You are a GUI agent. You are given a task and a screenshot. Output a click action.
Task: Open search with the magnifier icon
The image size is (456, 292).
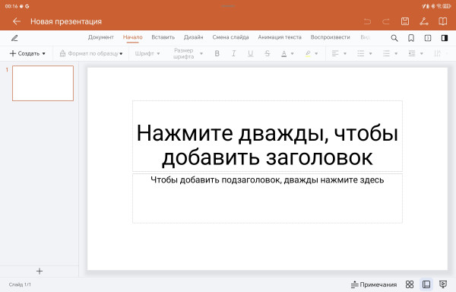[x=394, y=38]
